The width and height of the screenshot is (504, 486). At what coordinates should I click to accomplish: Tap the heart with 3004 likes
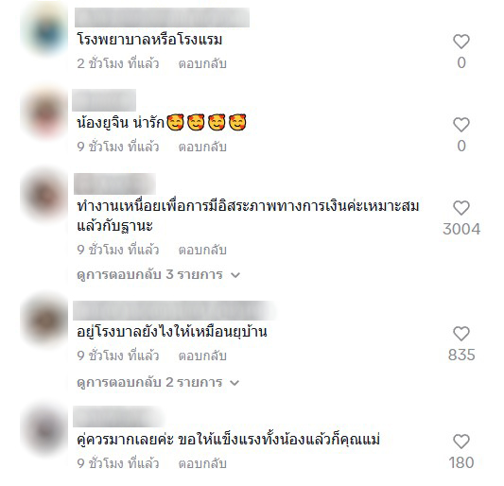[x=461, y=208]
